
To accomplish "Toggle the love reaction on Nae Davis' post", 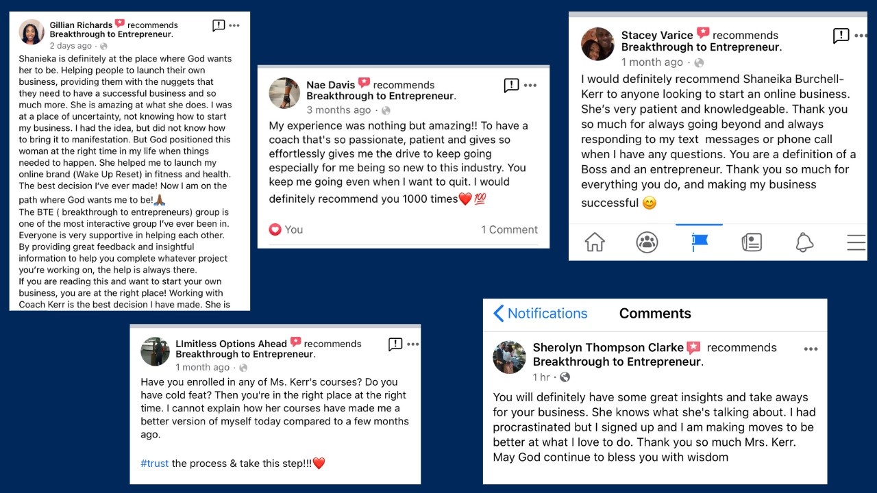I will tap(286, 229).
